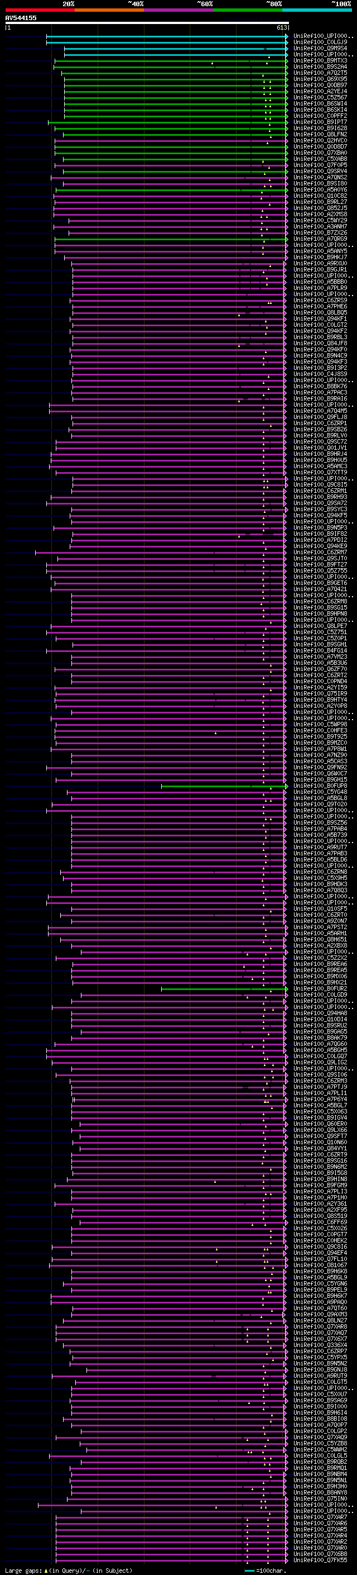Image resolution: width=357 pixels, height=1575 pixels.
Task: Select hit UniRef100_A7Q4M5
Action: pos(320,411)
